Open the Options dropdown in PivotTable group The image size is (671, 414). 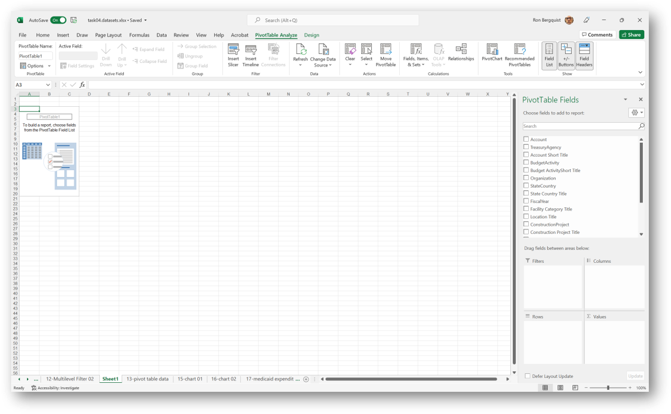click(35, 65)
